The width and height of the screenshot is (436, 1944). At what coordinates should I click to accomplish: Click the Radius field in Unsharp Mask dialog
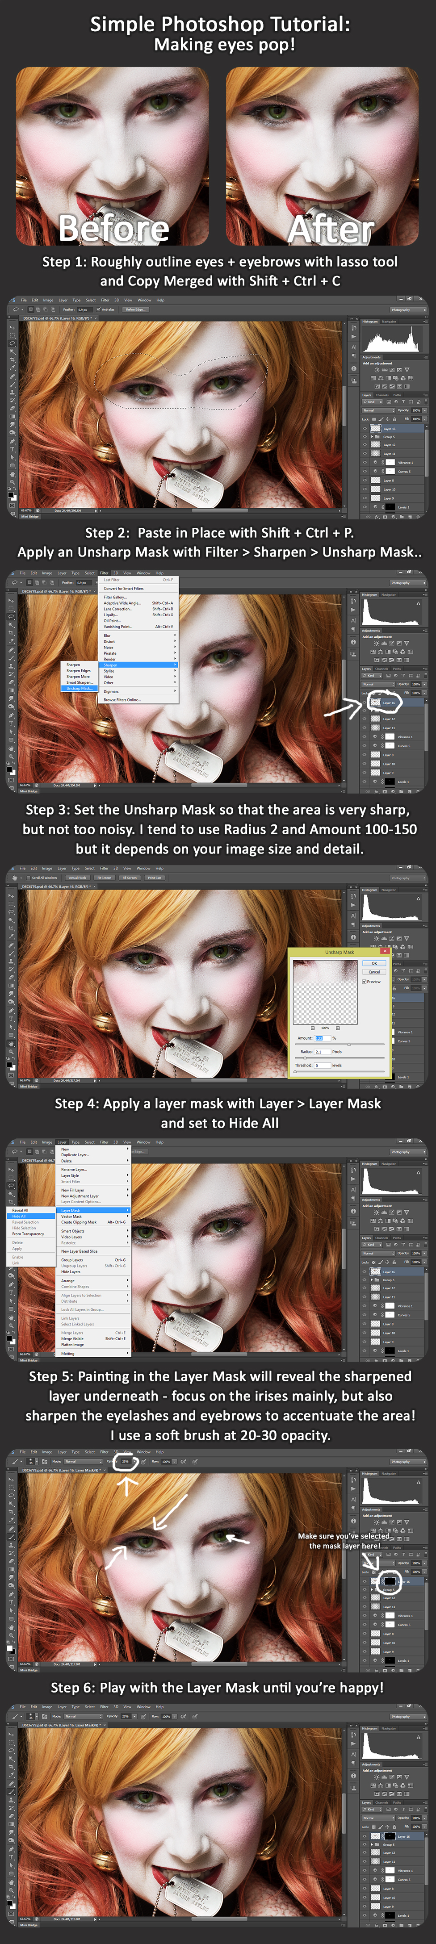click(323, 1052)
